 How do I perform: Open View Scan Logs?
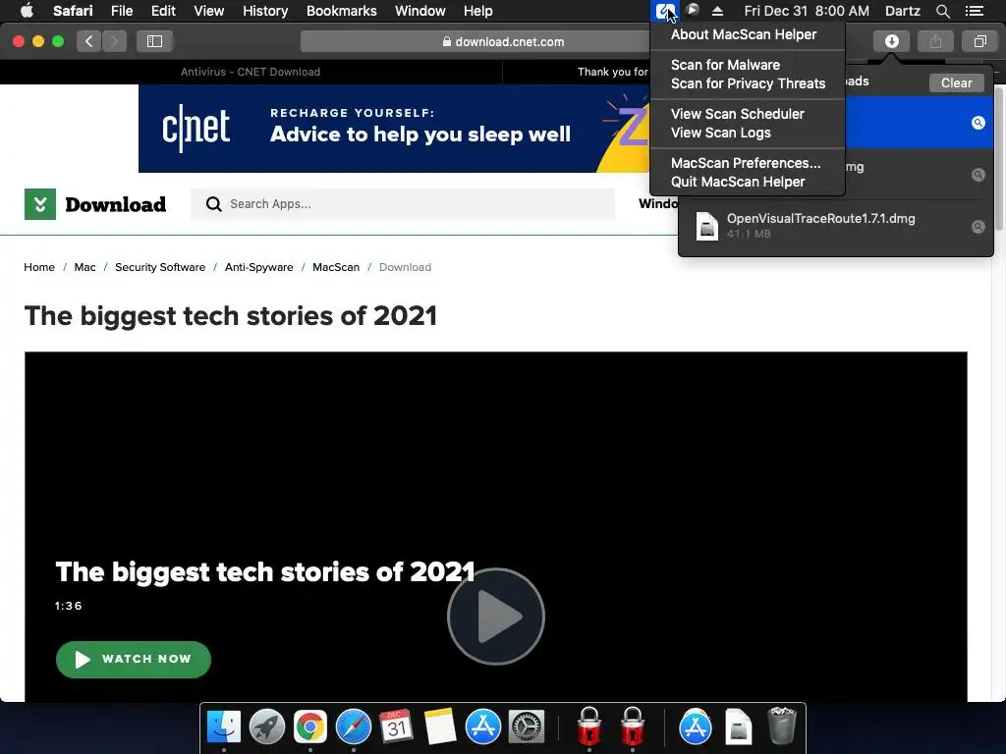(720, 133)
